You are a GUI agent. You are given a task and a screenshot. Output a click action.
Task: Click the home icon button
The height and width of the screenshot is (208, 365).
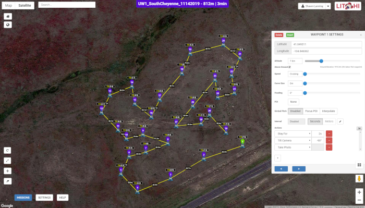(x=8, y=16)
